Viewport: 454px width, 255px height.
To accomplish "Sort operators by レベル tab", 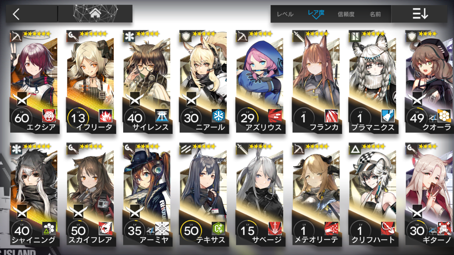I will click(285, 14).
